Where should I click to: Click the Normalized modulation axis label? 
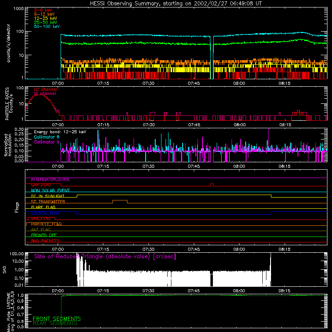[8, 145]
